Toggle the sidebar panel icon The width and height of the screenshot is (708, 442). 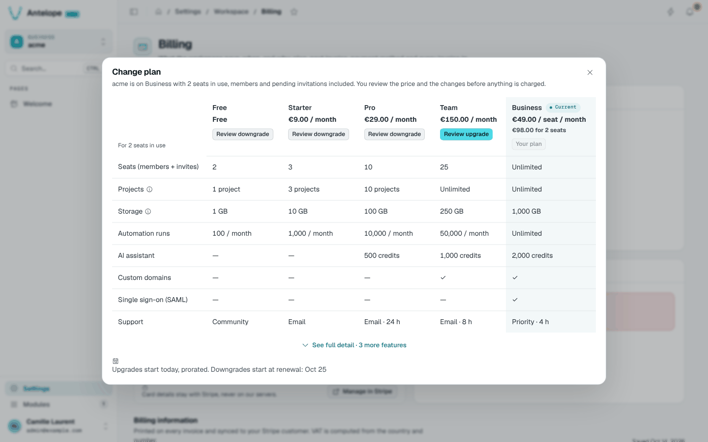tap(134, 12)
